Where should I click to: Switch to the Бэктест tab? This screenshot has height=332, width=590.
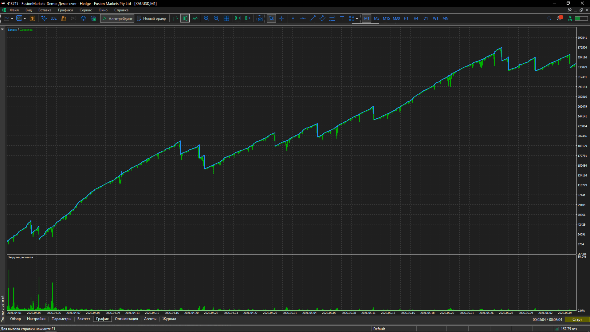coord(84,319)
